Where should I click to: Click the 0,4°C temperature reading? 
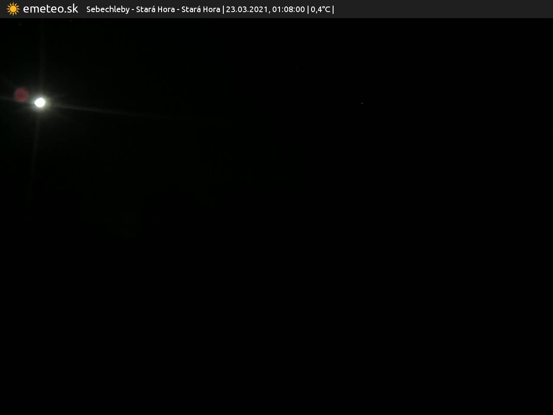(320, 10)
